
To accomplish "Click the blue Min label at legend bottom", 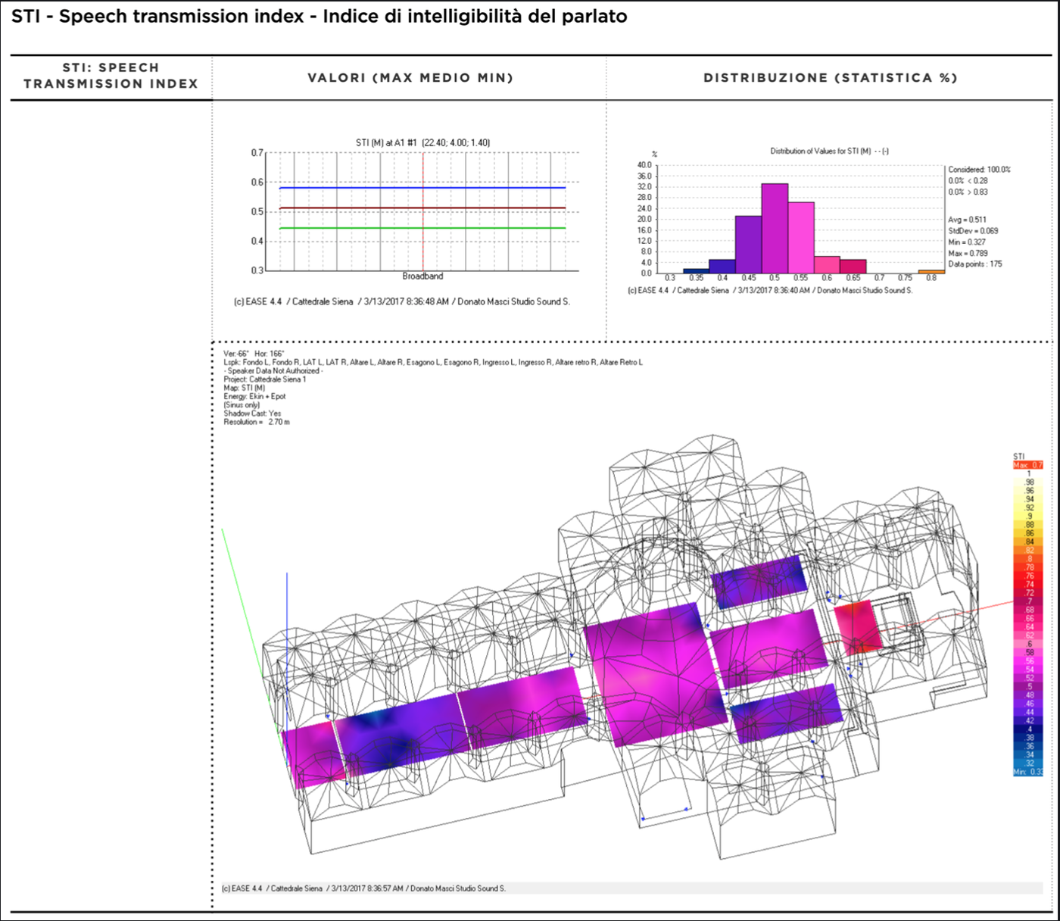I will pyautogui.click(x=1027, y=772).
